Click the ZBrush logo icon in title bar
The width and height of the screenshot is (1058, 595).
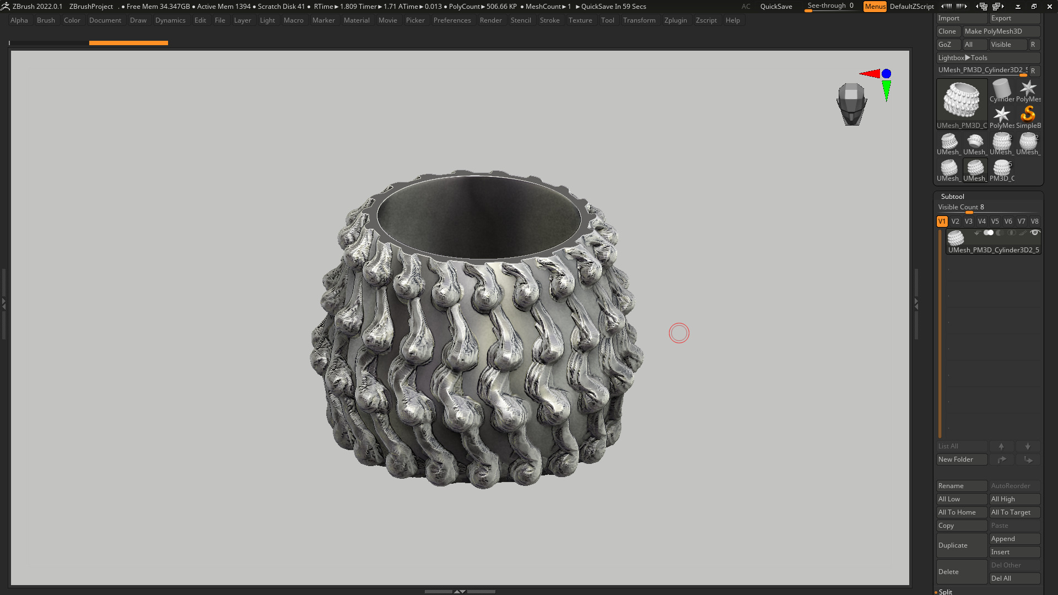point(6,6)
